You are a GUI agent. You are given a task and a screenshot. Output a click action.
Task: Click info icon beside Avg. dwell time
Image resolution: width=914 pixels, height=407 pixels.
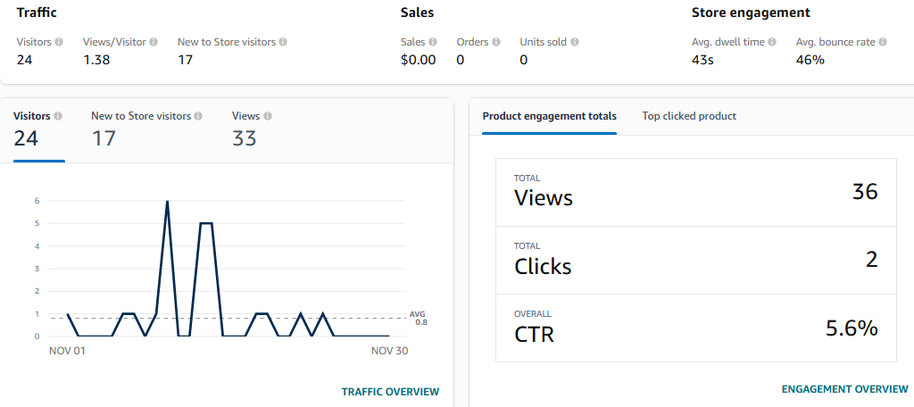[x=772, y=42]
